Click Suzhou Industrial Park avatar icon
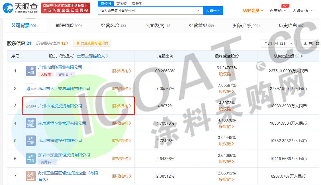This screenshot has height=185, width=321. 31,176
